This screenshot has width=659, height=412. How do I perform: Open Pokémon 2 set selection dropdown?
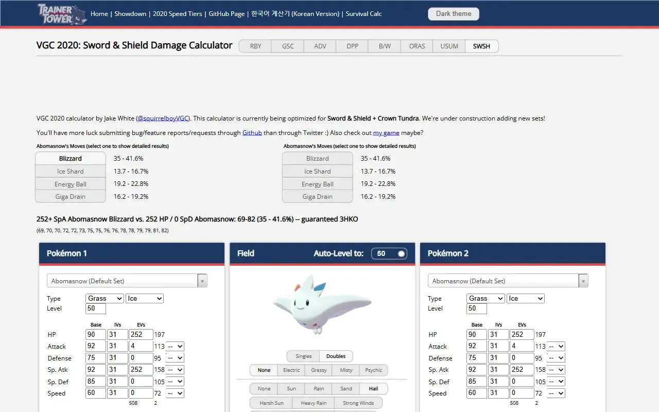pyautogui.click(x=508, y=281)
